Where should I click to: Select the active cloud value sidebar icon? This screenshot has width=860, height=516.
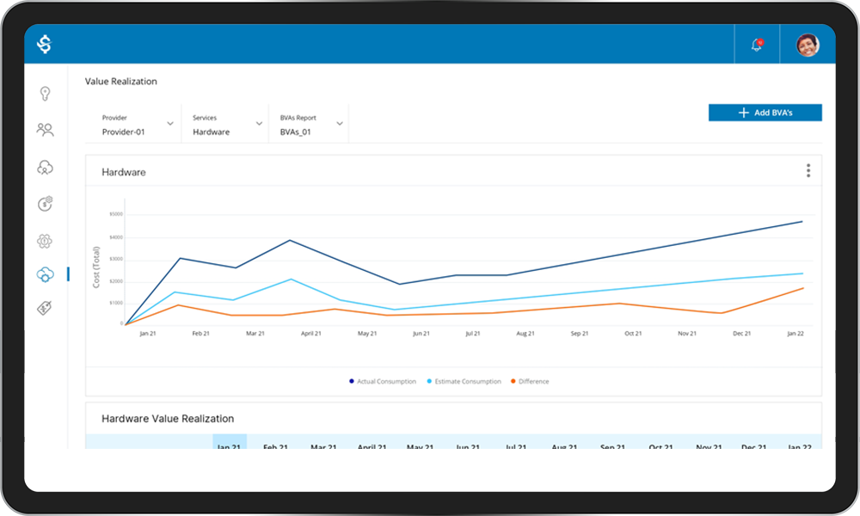click(45, 274)
